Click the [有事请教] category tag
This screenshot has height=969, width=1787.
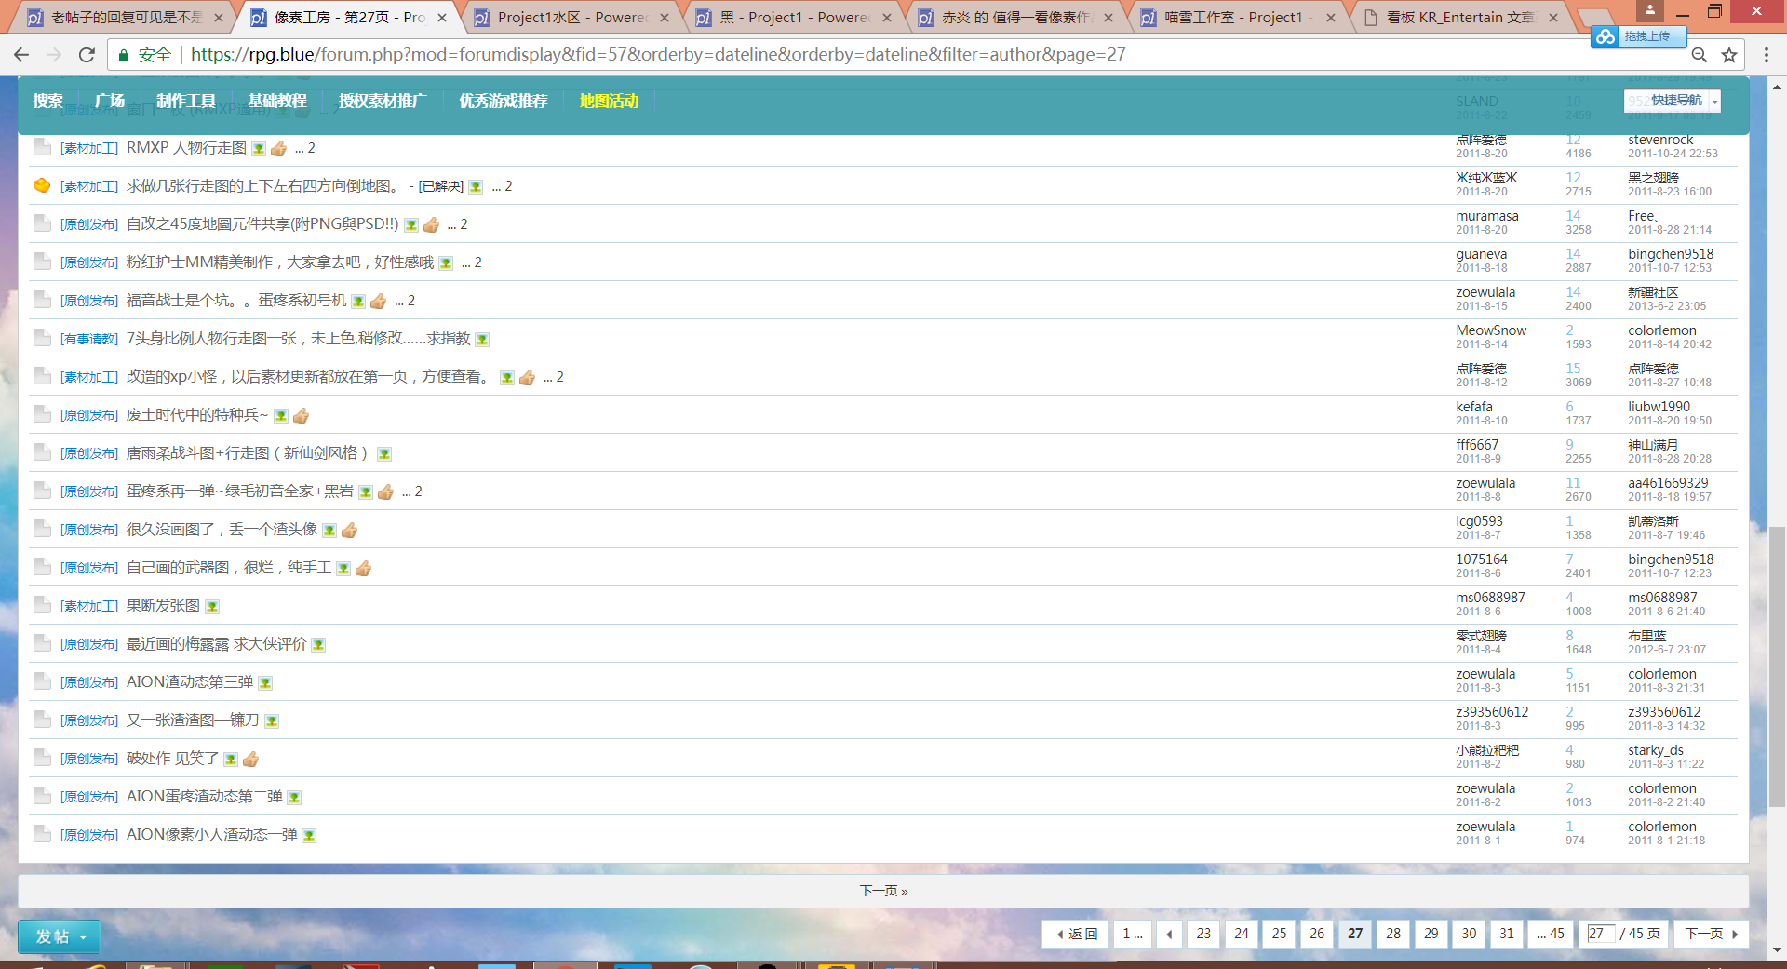89,339
